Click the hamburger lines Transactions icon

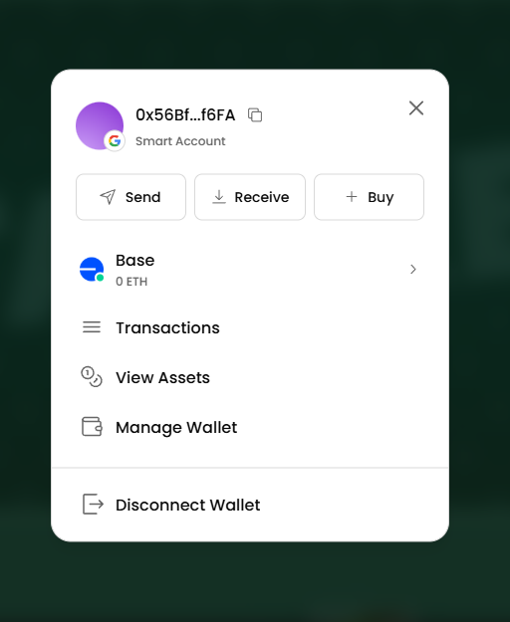pyautogui.click(x=92, y=327)
